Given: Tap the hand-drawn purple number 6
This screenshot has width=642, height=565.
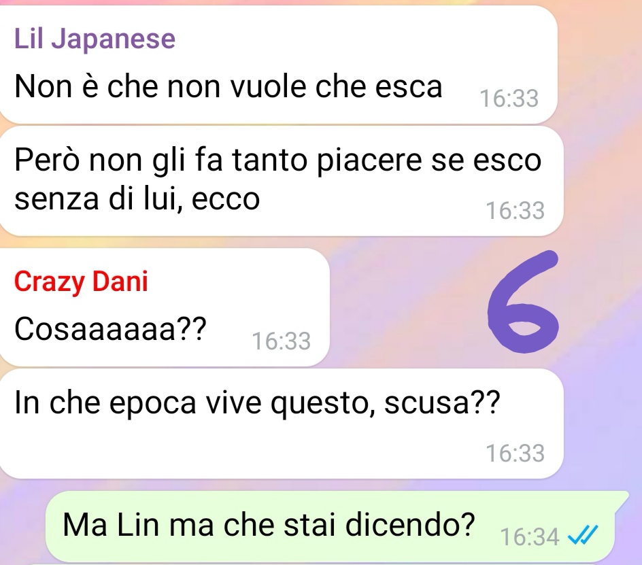Looking at the screenshot, I should 523,302.
